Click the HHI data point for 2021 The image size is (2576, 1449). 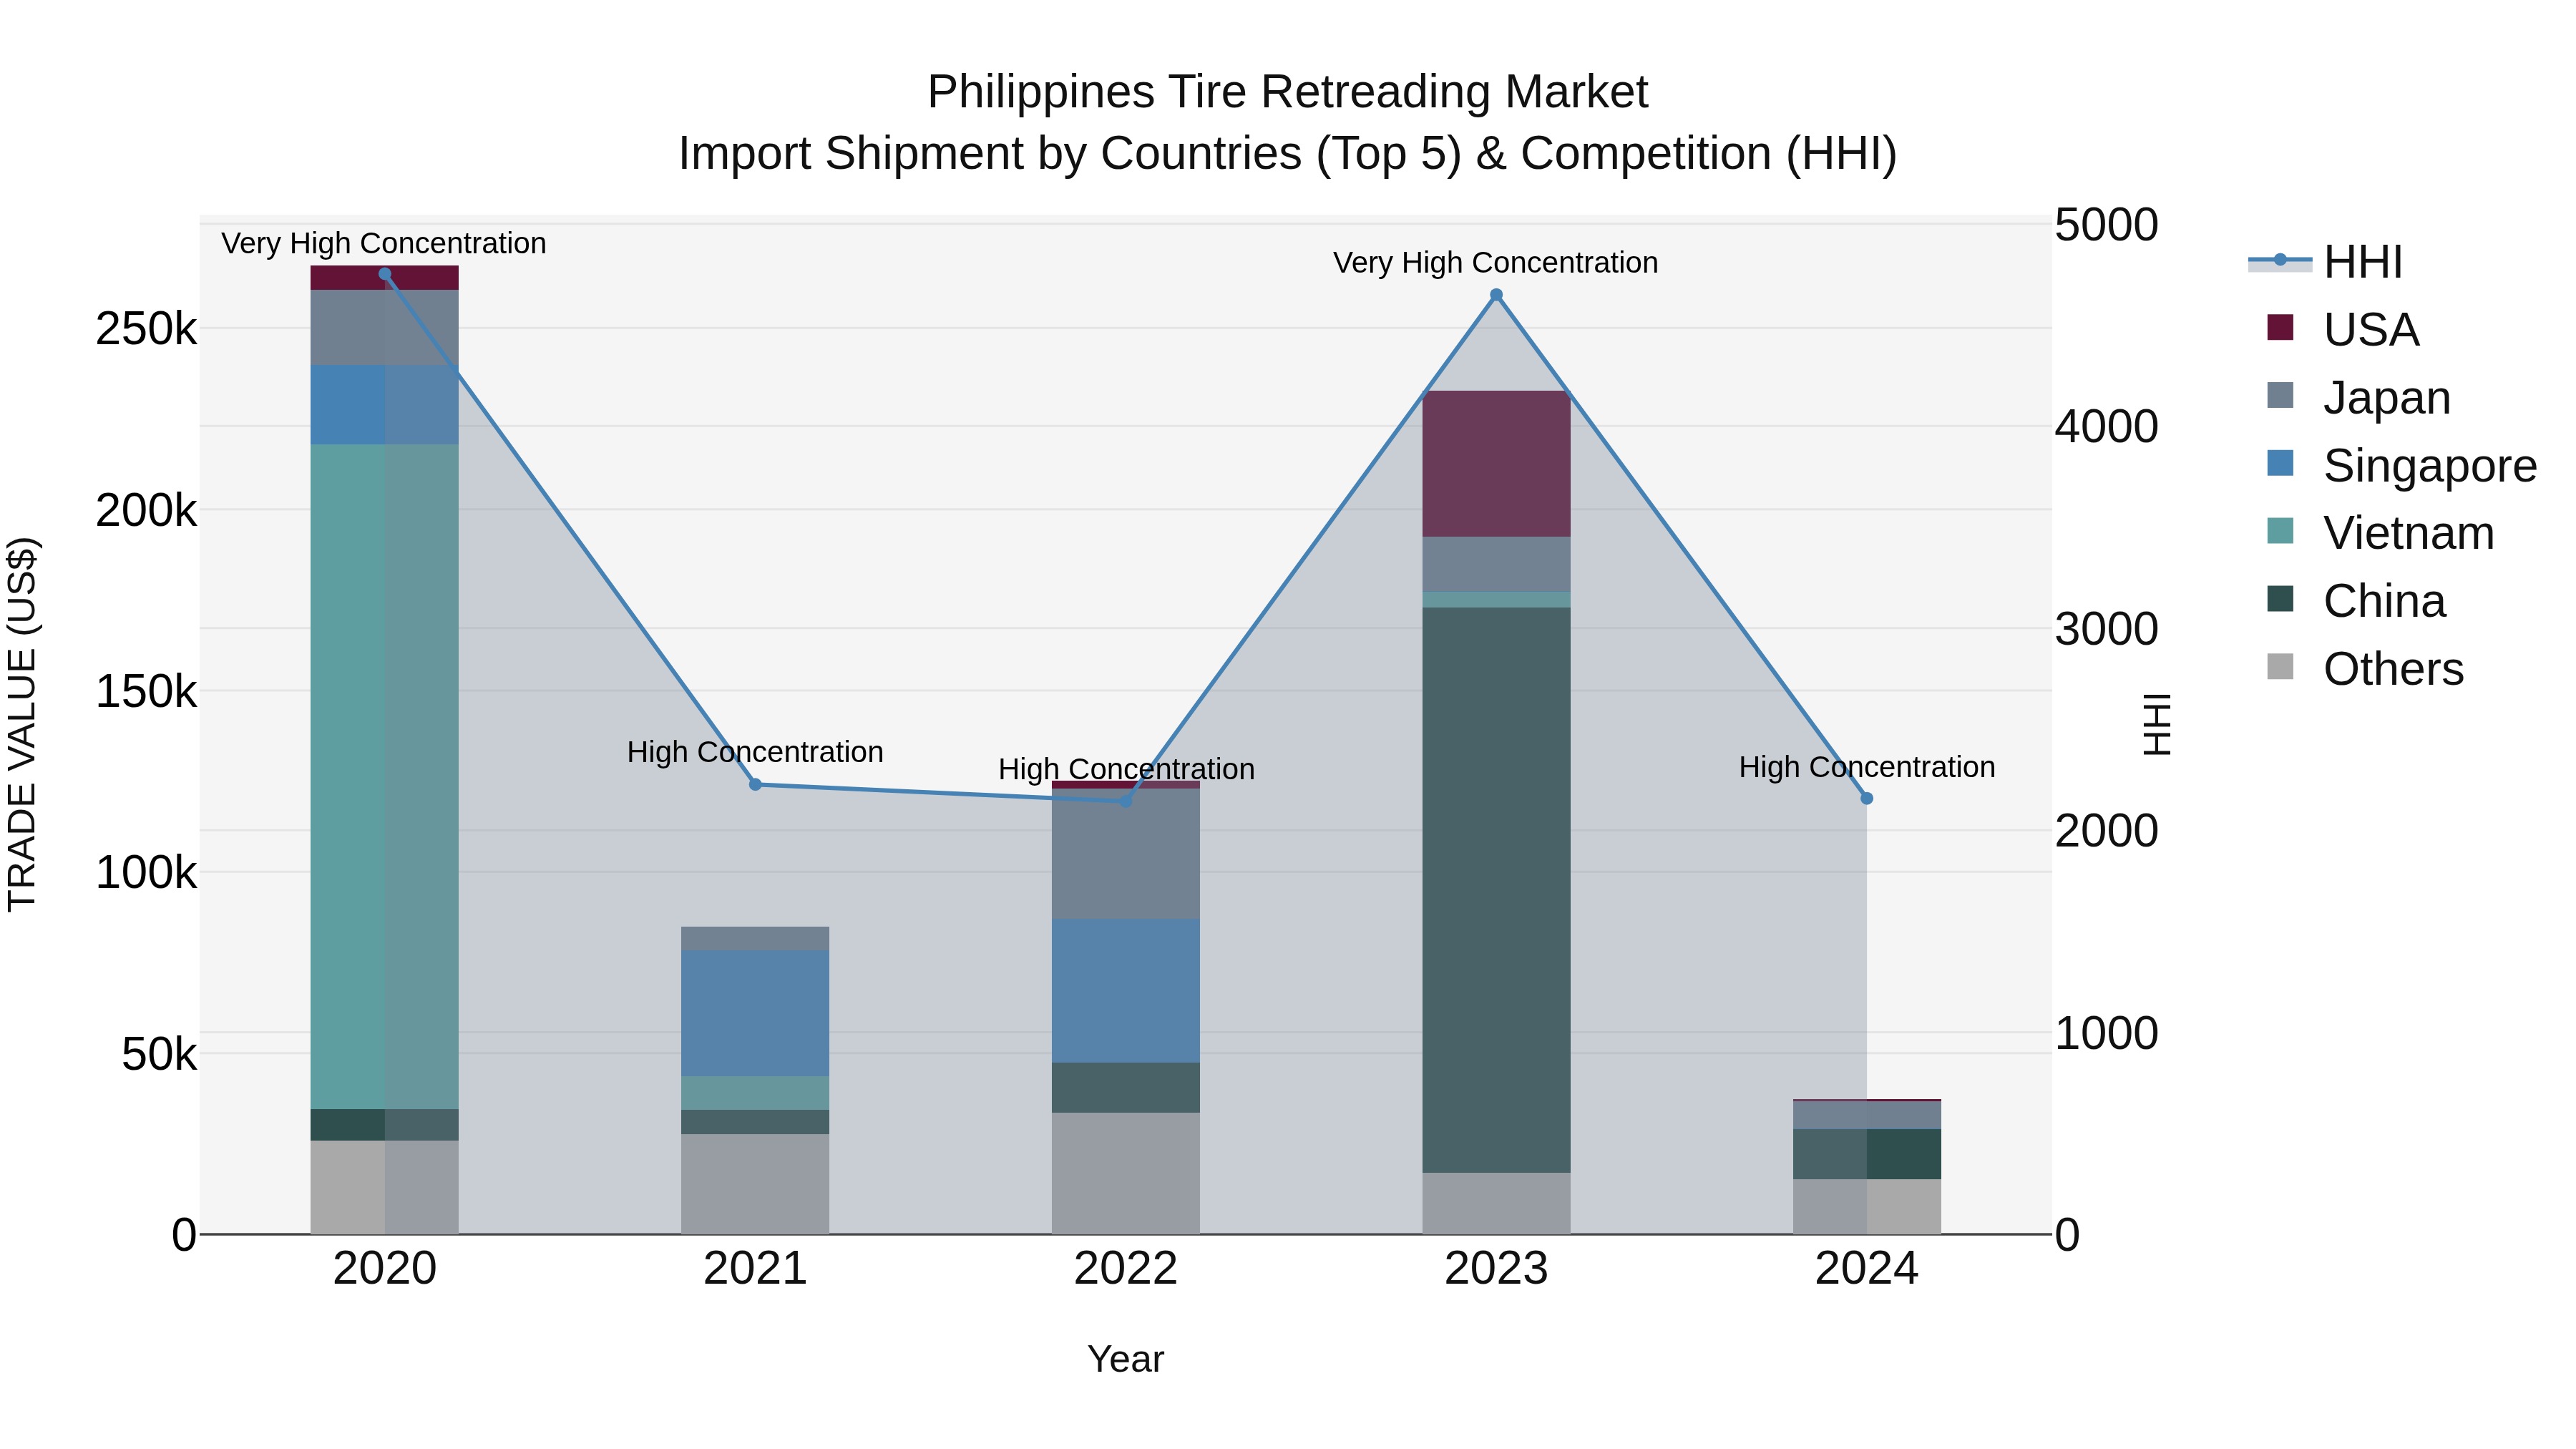(x=755, y=785)
